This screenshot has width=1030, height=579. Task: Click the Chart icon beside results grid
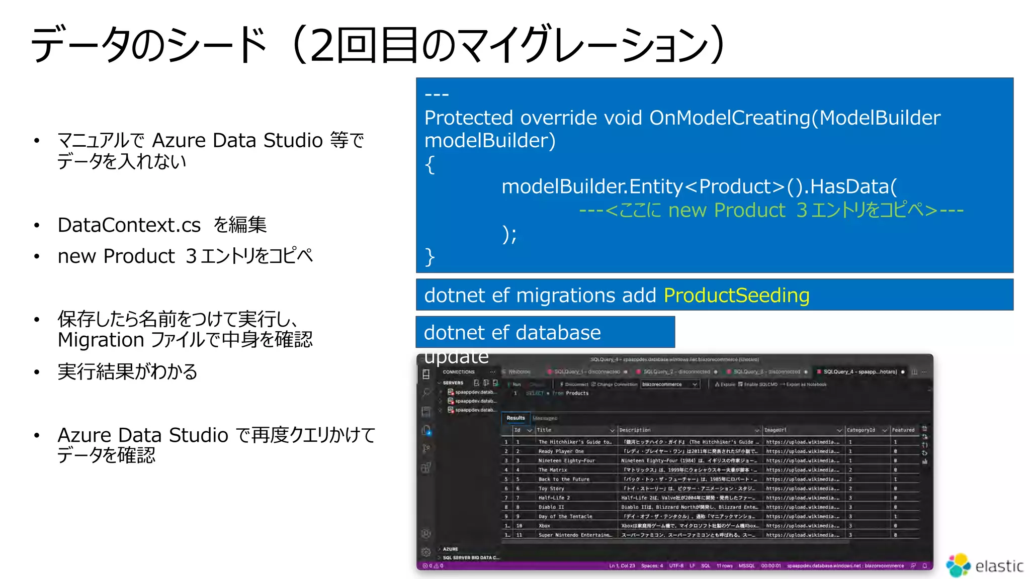(924, 461)
